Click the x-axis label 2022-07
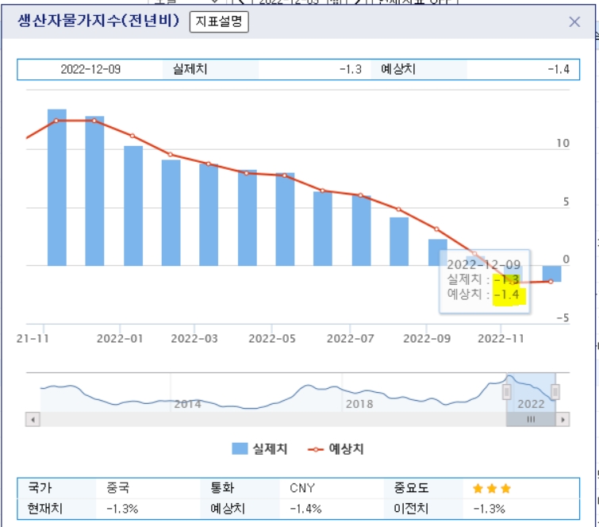Viewport: 599px width, 527px height. click(x=351, y=339)
